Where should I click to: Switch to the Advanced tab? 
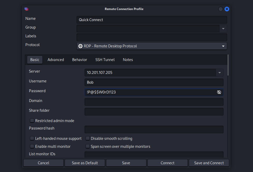[x=56, y=60]
